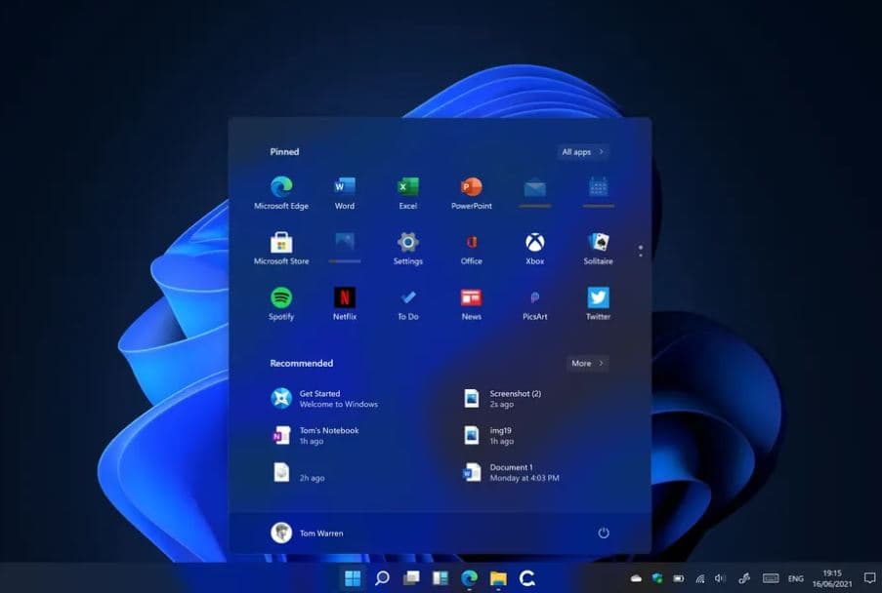Screen dimensions: 882x593
Task: Open the Widgets taskbar icon
Action: coord(440,577)
